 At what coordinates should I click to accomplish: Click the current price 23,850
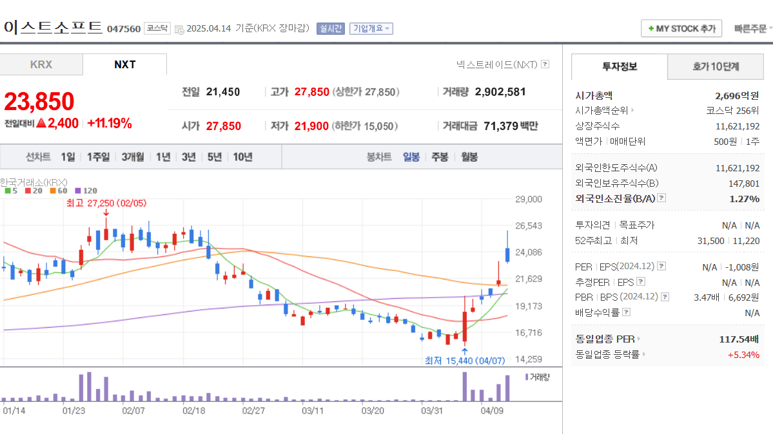pyautogui.click(x=39, y=102)
